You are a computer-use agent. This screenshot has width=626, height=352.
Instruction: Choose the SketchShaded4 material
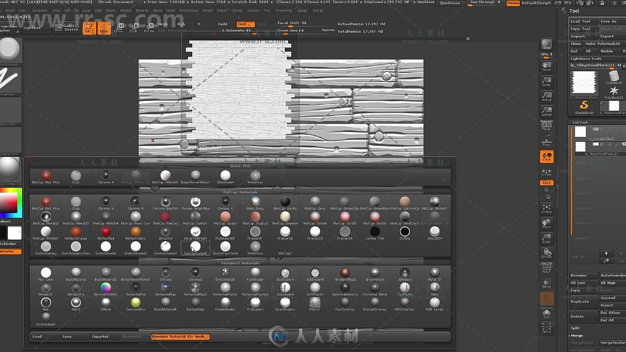[x=195, y=248]
